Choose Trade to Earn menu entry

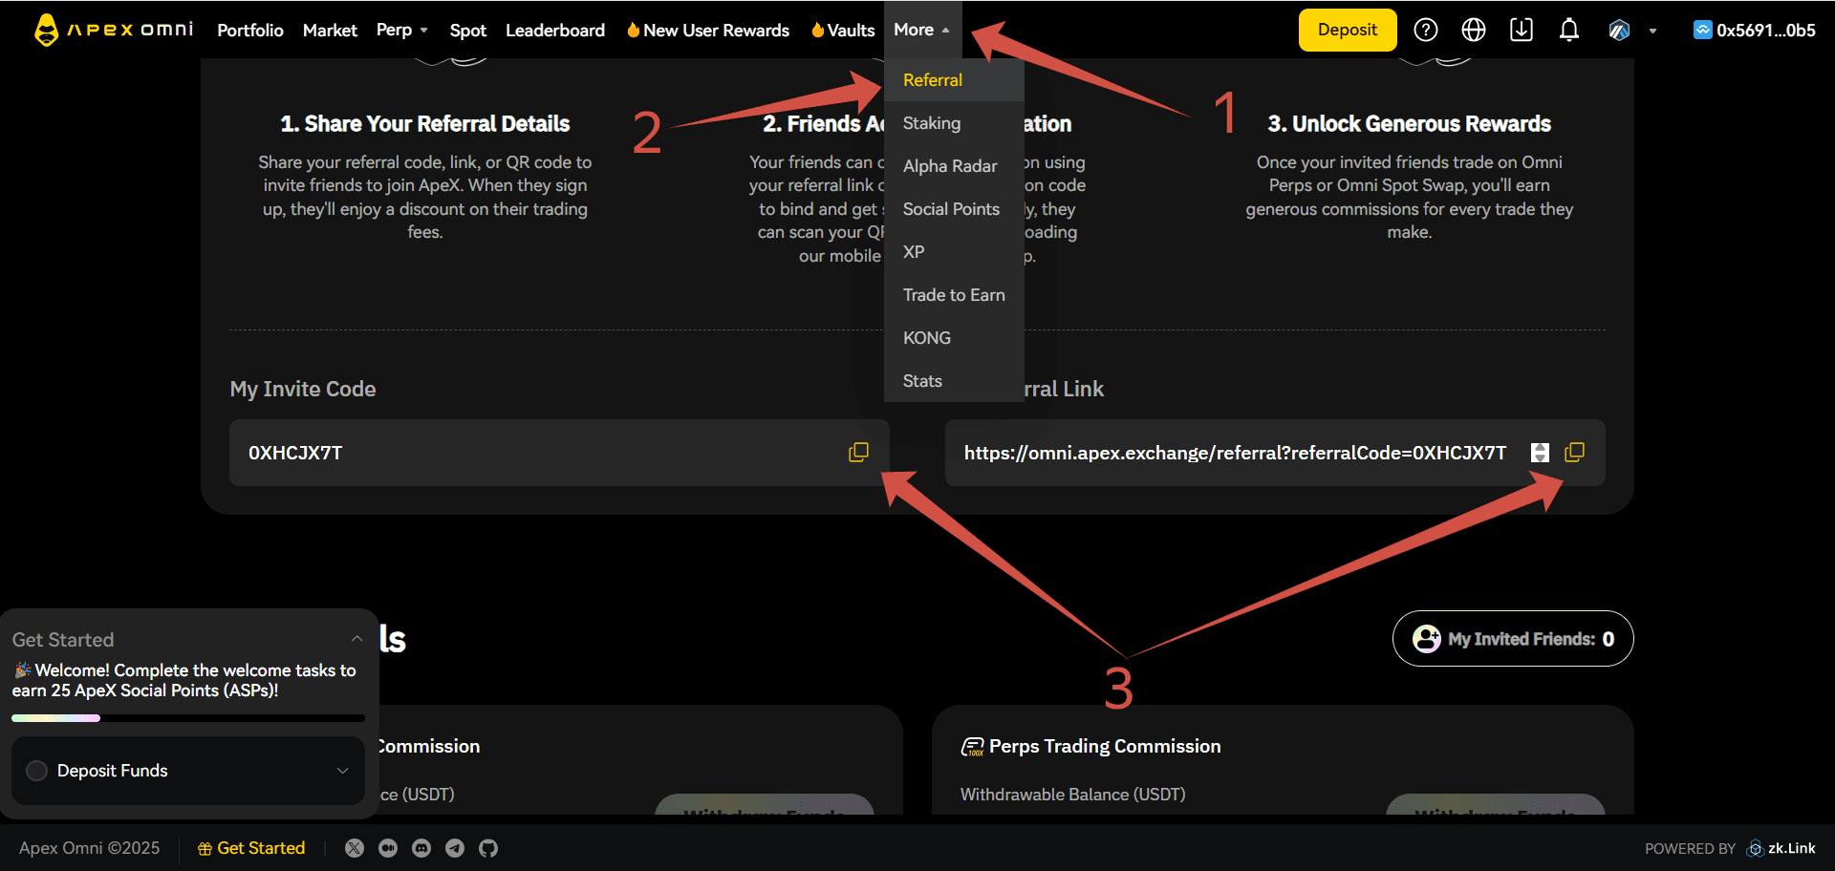click(x=954, y=295)
